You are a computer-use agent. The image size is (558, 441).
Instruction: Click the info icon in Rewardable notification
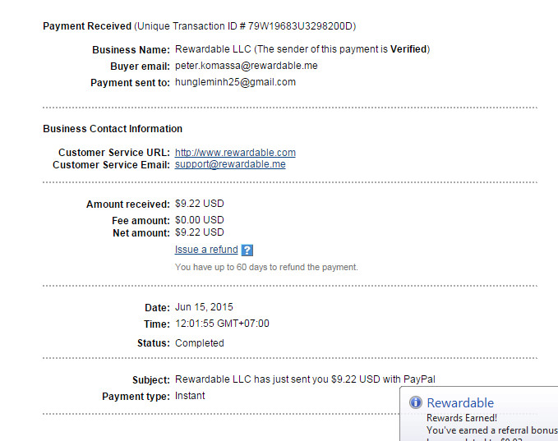point(416,402)
